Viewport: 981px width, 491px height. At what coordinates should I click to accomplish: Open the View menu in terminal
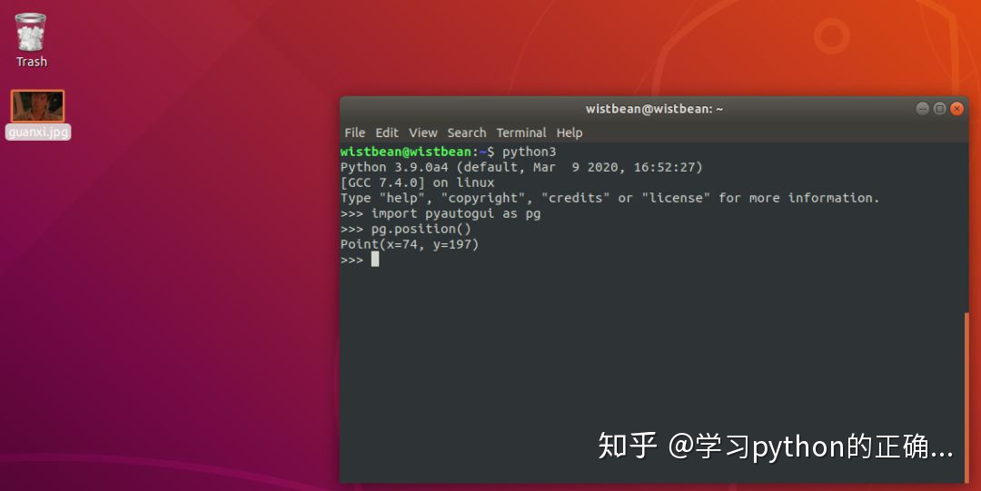coord(423,133)
